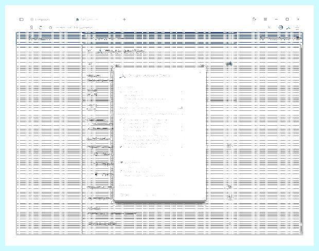Open the browser hamburger menu
Image resolution: width=319 pixels, height=251 pixels.
point(265,20)
